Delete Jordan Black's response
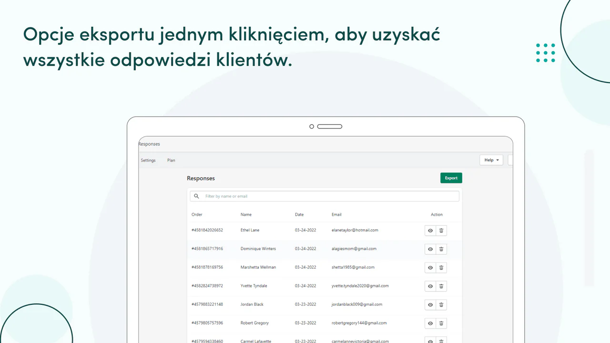610x343 pixels. 441,305
